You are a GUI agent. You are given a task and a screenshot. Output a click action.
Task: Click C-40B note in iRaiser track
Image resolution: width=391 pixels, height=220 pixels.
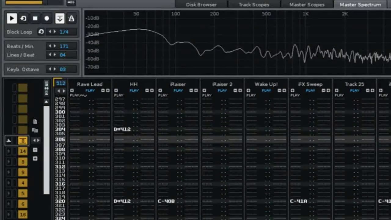click(166, 201)
